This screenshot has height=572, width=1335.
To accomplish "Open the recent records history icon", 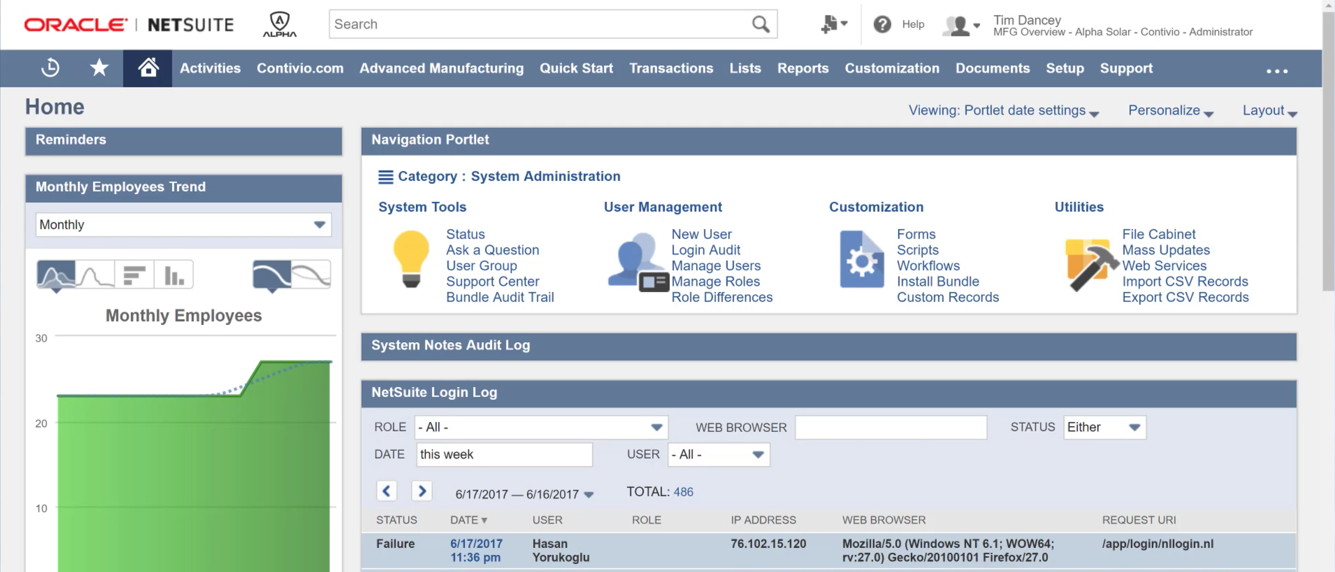I will tap(50, 68).
